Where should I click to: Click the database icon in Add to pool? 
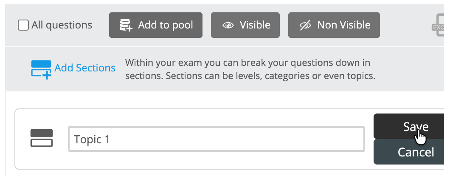click(126, 25)
